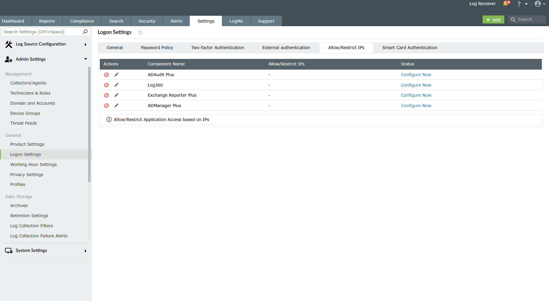Click the disable icon for ADAudit Plus

(x=106, y=75)
